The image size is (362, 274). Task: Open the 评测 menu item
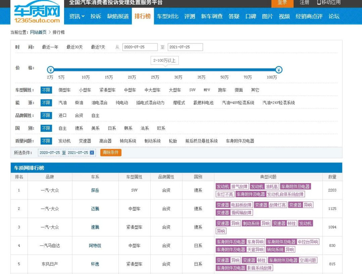click(190, 16)
